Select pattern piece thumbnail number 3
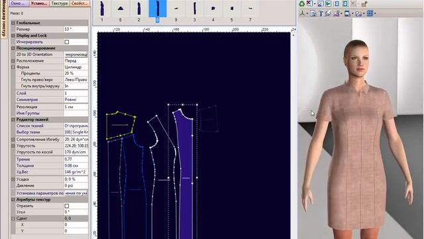The width and height of the screenshot is (424, 239). 194,9
